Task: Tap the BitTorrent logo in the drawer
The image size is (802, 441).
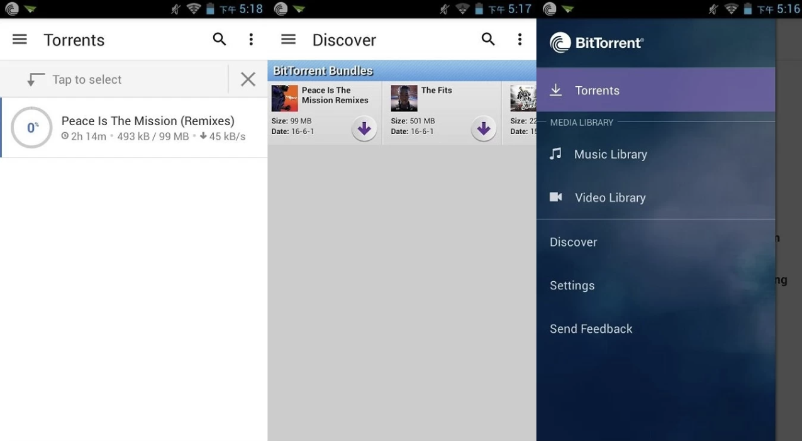Action: point(597,43)
